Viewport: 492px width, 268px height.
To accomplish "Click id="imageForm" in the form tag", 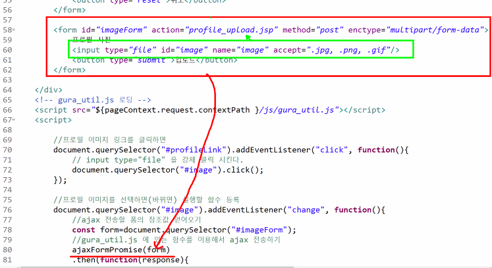I will click(114, 30).
